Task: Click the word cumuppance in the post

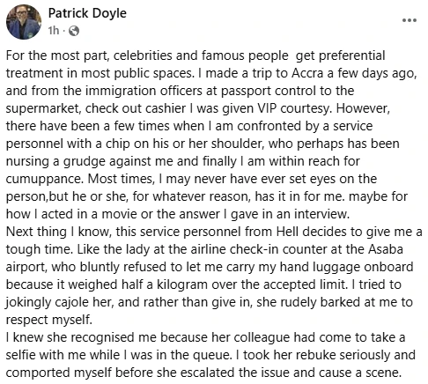Action: pos(45,180)
